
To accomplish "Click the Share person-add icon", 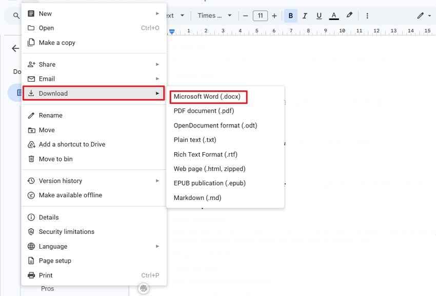I will (x=31, y=64).
